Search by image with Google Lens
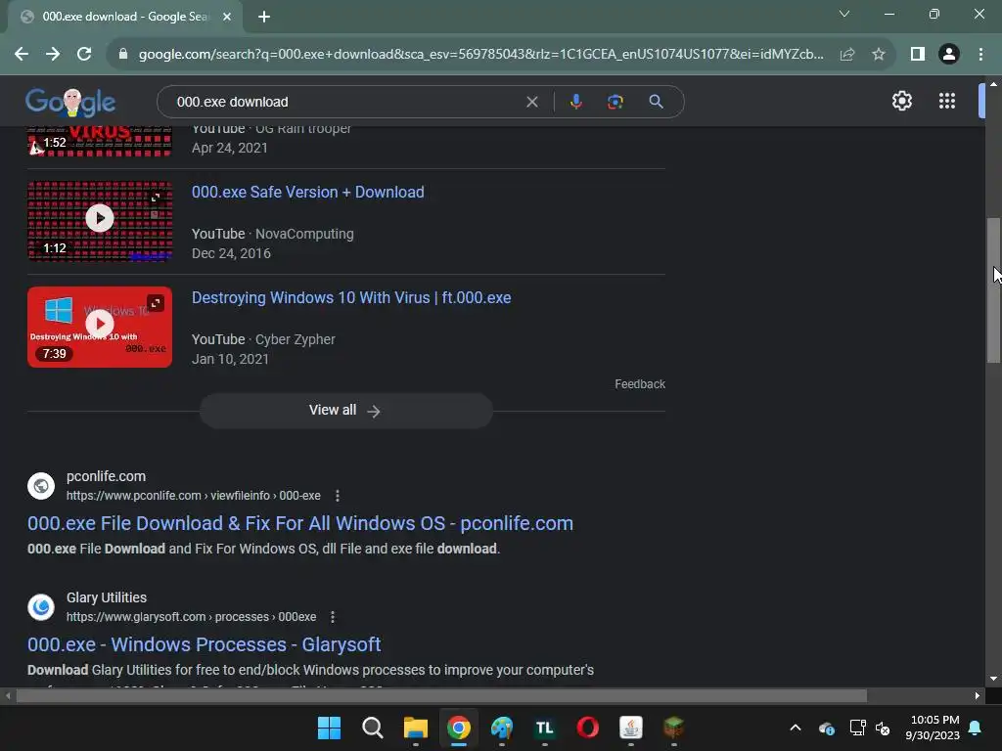The image size is (1002, 751). [x=615, y=102]
